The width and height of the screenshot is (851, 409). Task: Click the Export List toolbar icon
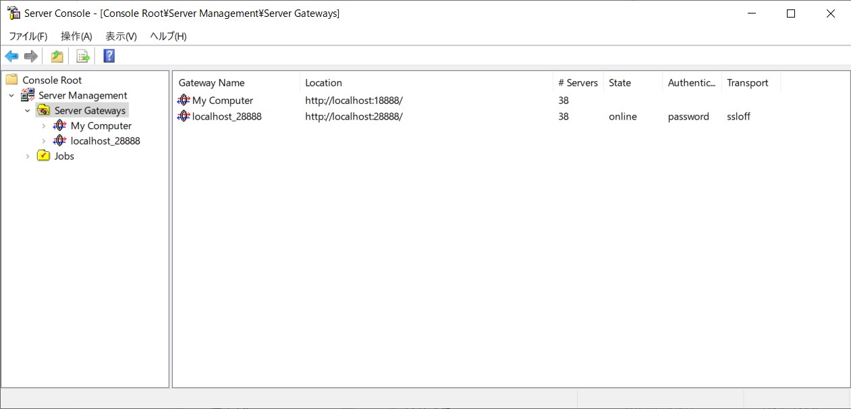point(83,57)
